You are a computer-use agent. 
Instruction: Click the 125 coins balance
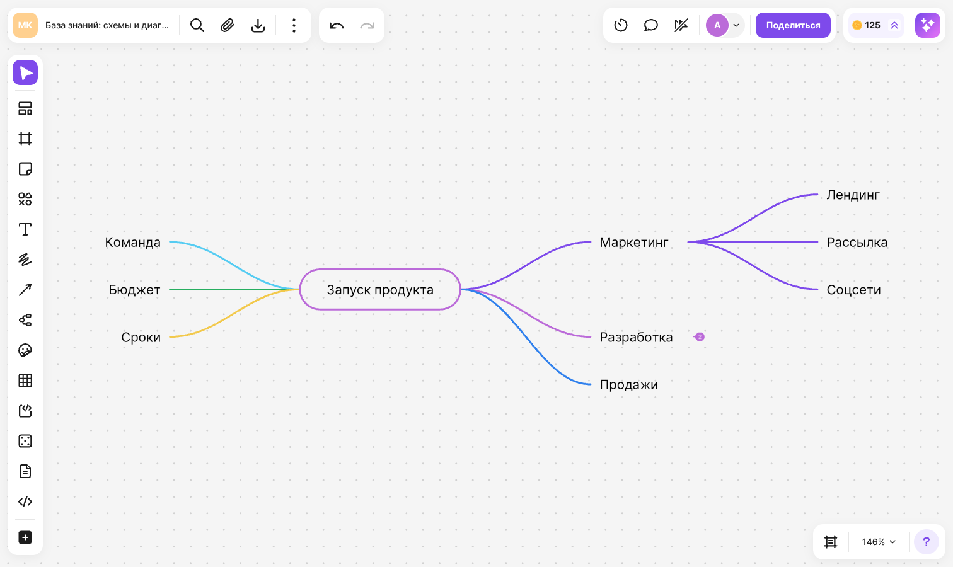coord(867,25)
